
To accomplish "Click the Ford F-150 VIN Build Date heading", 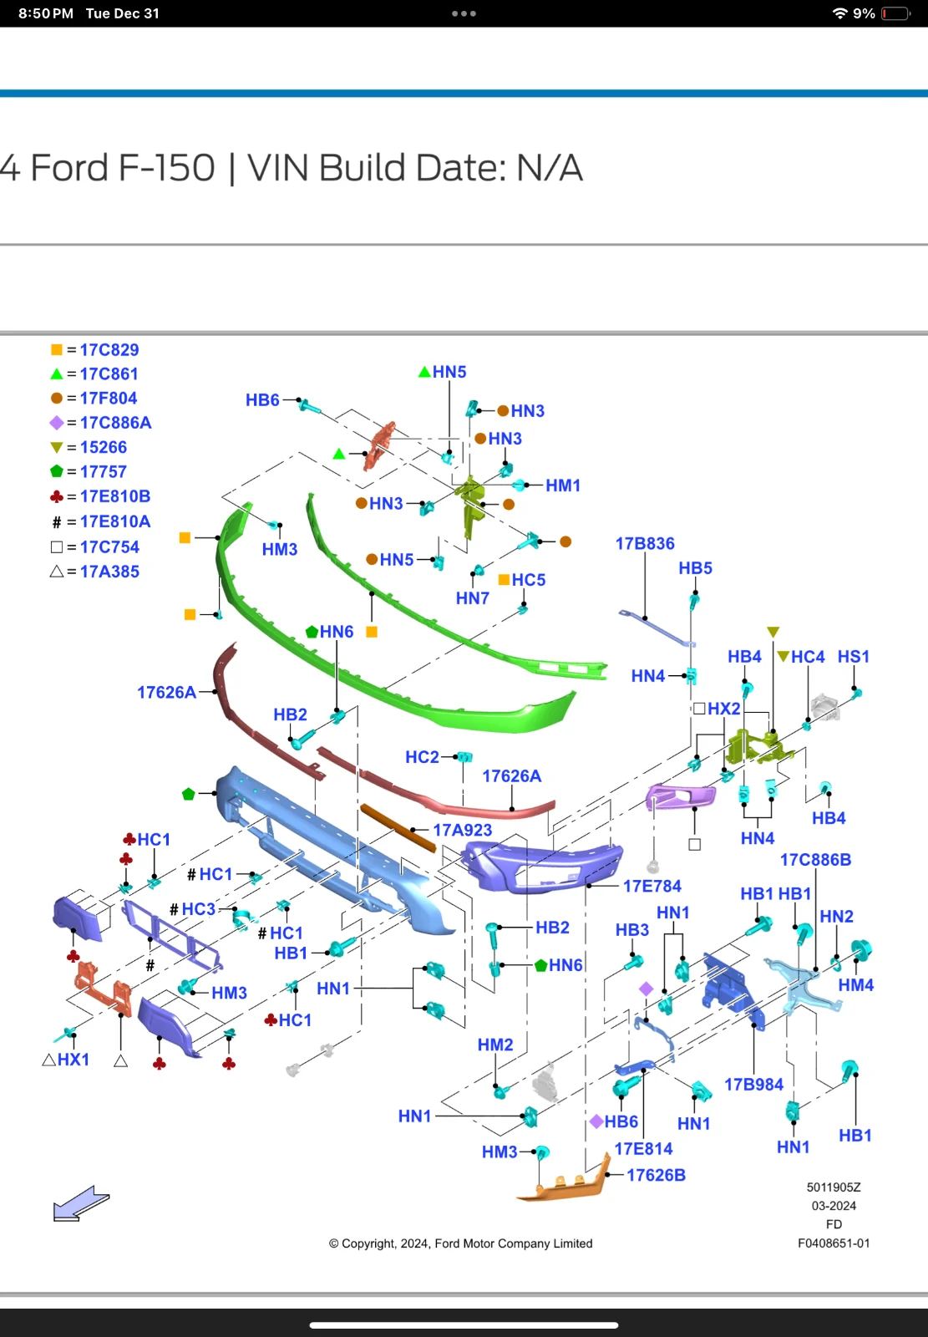I will (291, 168).
